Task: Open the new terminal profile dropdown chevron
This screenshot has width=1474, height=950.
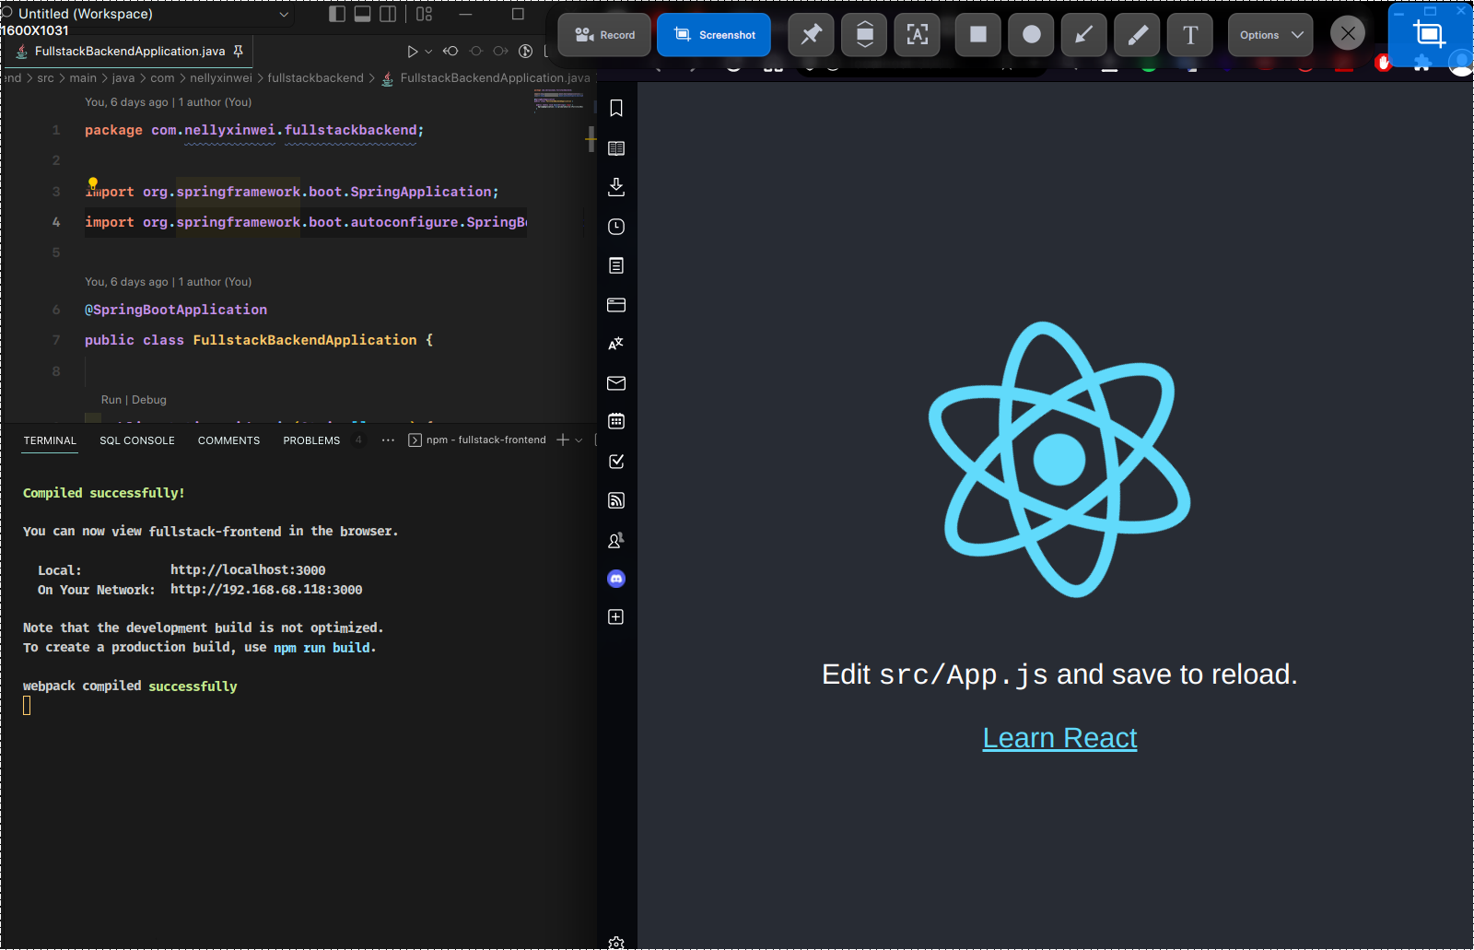Action: pos(579,440)
